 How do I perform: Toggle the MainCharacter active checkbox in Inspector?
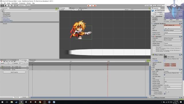tap(156, 10)
